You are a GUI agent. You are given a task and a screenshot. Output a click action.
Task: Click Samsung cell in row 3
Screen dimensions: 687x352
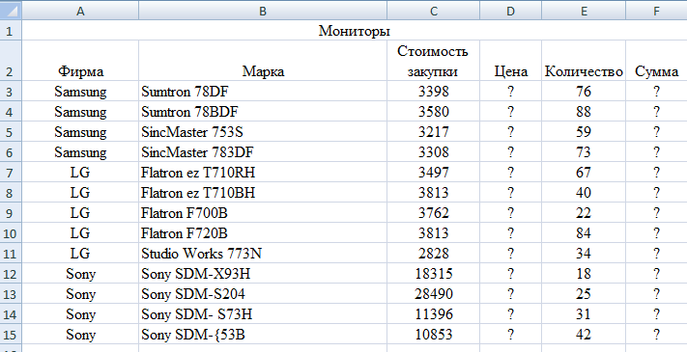(x=80, y=92)
